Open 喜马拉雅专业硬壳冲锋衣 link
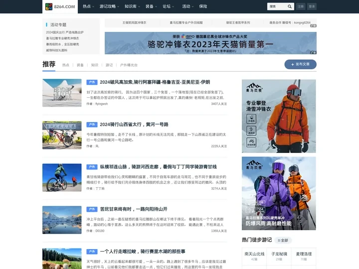The image size is (359, 269). tap(62, 38)
